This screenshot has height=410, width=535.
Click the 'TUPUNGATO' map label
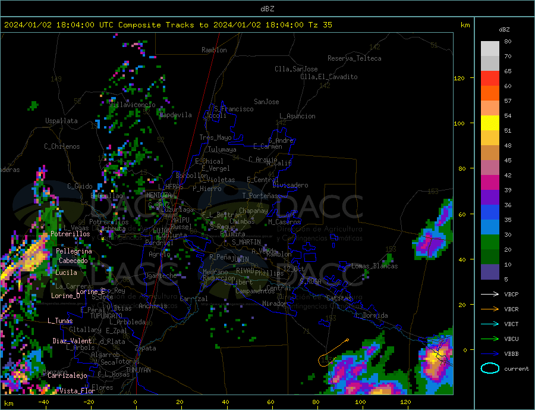click(x=106, y=316)
